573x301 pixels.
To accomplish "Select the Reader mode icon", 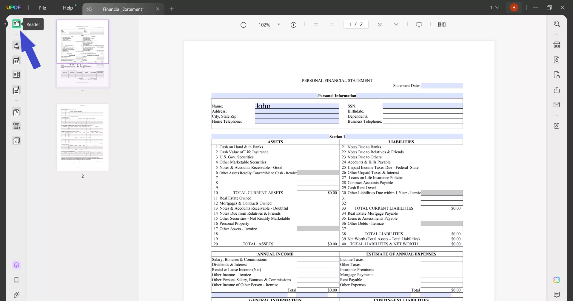I will (16, 24).
